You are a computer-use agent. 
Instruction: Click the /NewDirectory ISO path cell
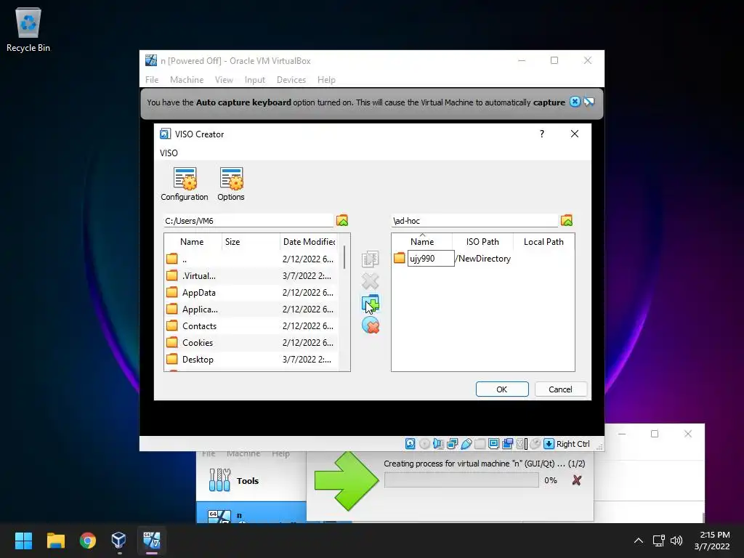click(x=483, y=259)
